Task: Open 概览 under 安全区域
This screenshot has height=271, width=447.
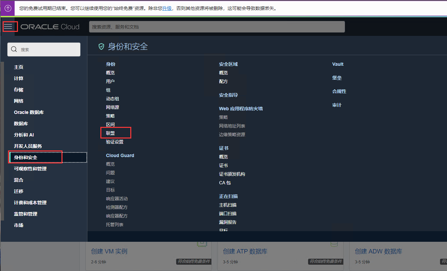Action: tap(223, 73)
